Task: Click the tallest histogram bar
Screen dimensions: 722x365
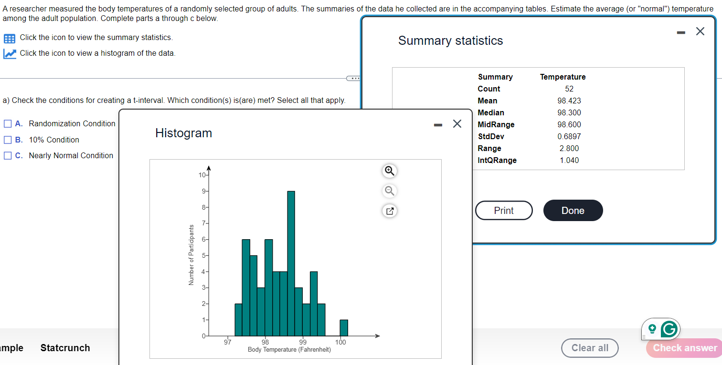Action: 291,264
